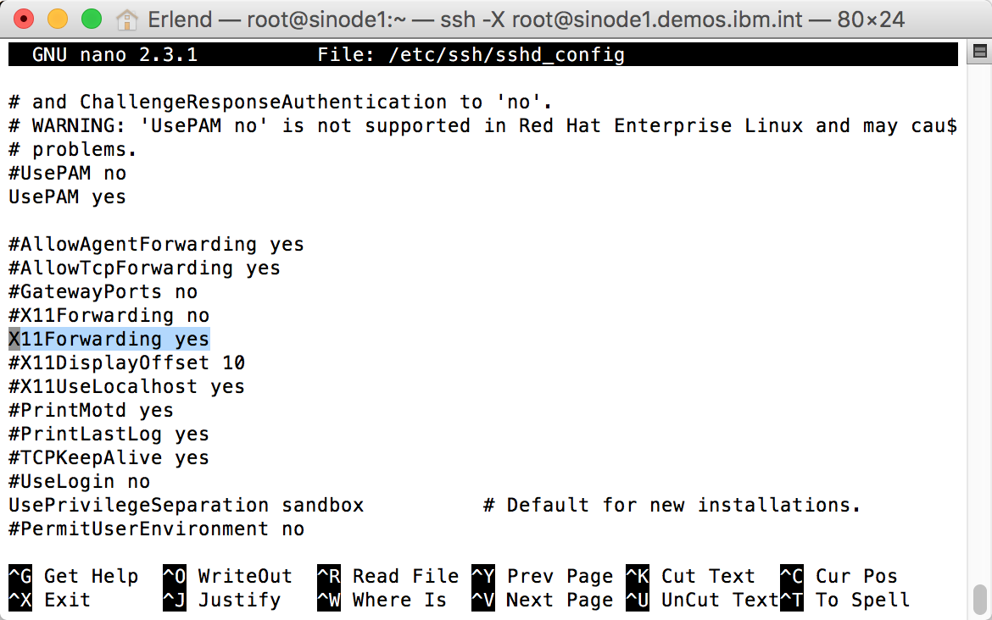Place cursor on UsePAM yes line
Image resolution: width=992 pixels, height=620 pixels.
click(x=68, y=197)
